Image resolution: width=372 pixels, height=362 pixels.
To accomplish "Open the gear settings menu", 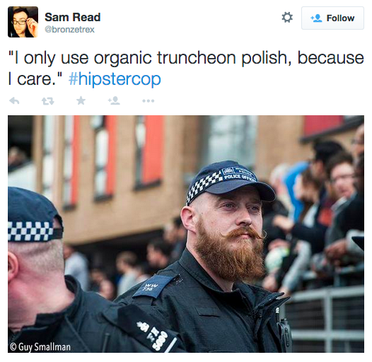I will [x=287, y=18].
